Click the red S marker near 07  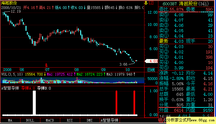46,65
